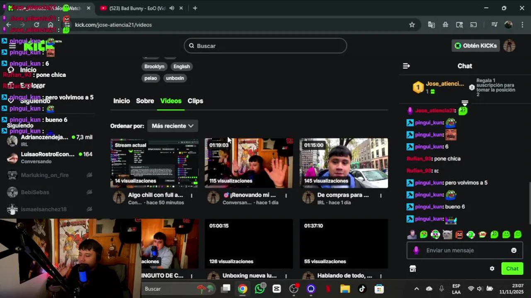The height and width of the screenshot is (298, 531).
Task: Open the chat shop storefront icon
Action: coord(412,269)
